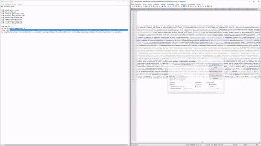This screenshot has height=146, width=261.
Task: Click the Copy icon in Notepad++ toolbar
Action: point(151,6)
